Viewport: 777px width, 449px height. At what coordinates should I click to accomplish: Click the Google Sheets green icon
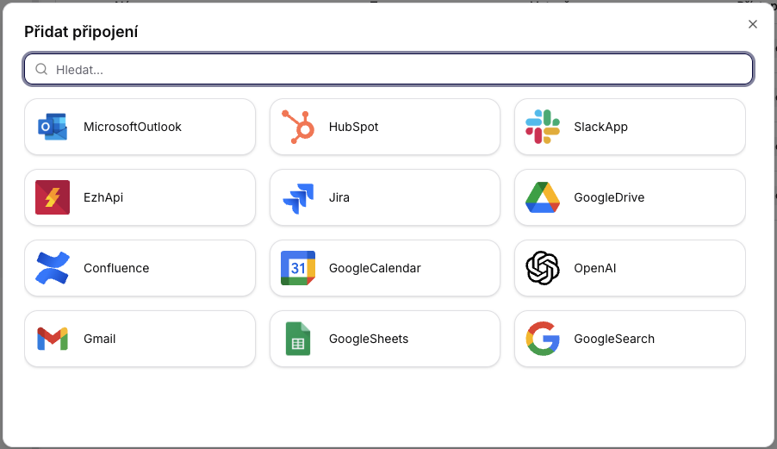tap(297, 339)
